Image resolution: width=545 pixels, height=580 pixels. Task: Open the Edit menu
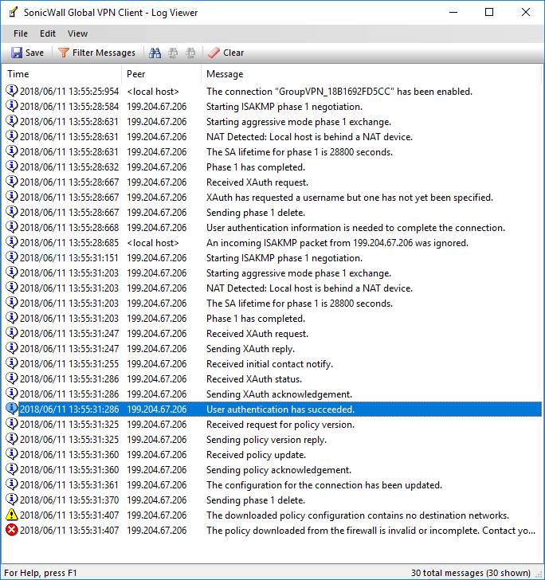[x=48, y=33]
